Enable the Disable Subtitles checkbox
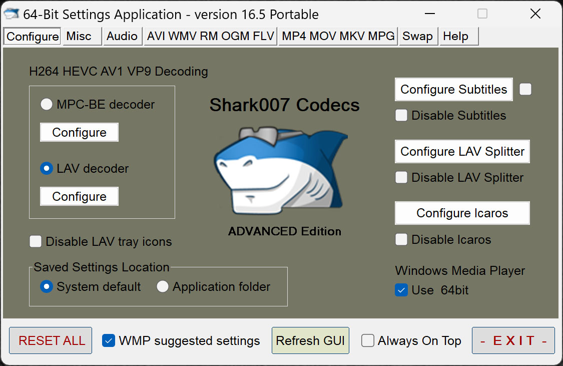Screen dimensions: 563x366 (401, 116)
